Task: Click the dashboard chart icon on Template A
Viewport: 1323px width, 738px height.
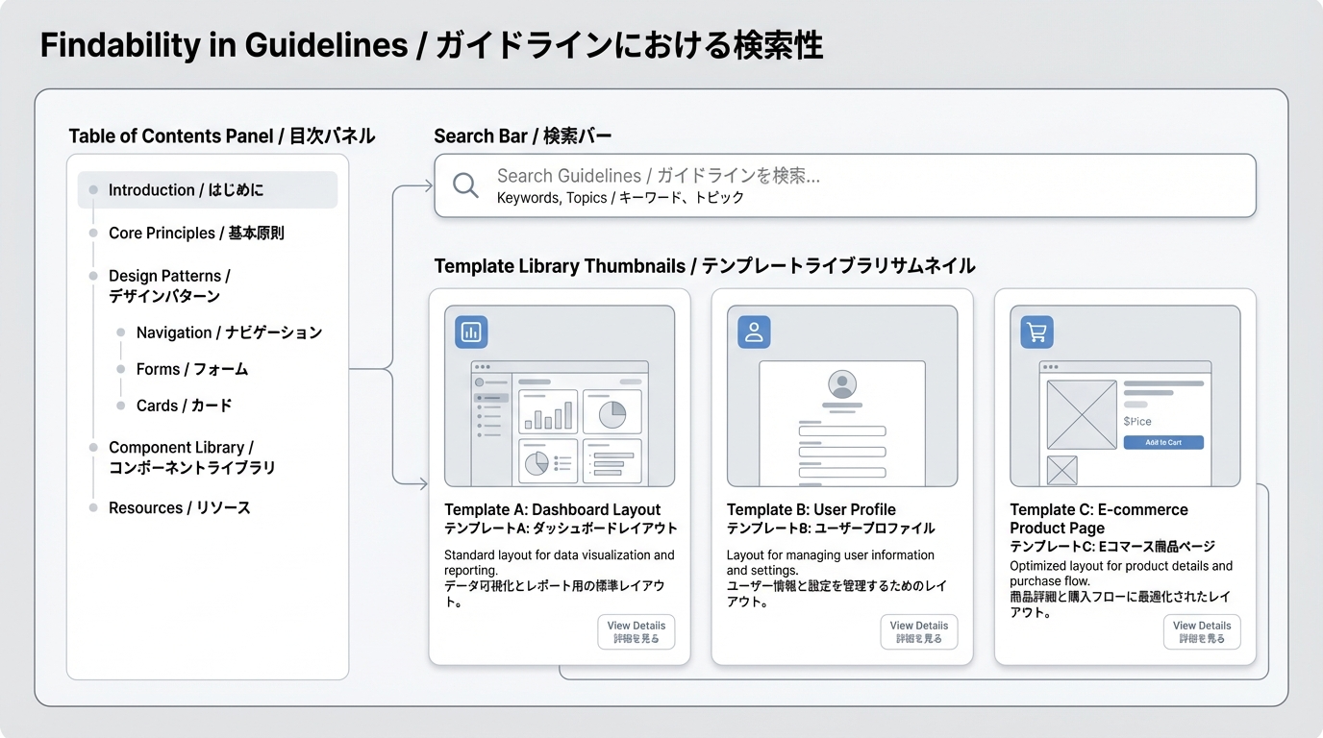Action: (x=470, y=331)
